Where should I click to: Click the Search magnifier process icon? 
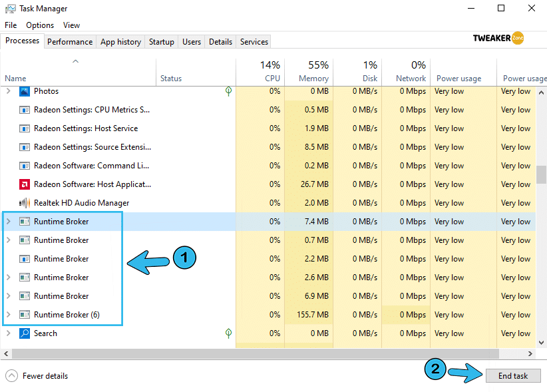25,333
